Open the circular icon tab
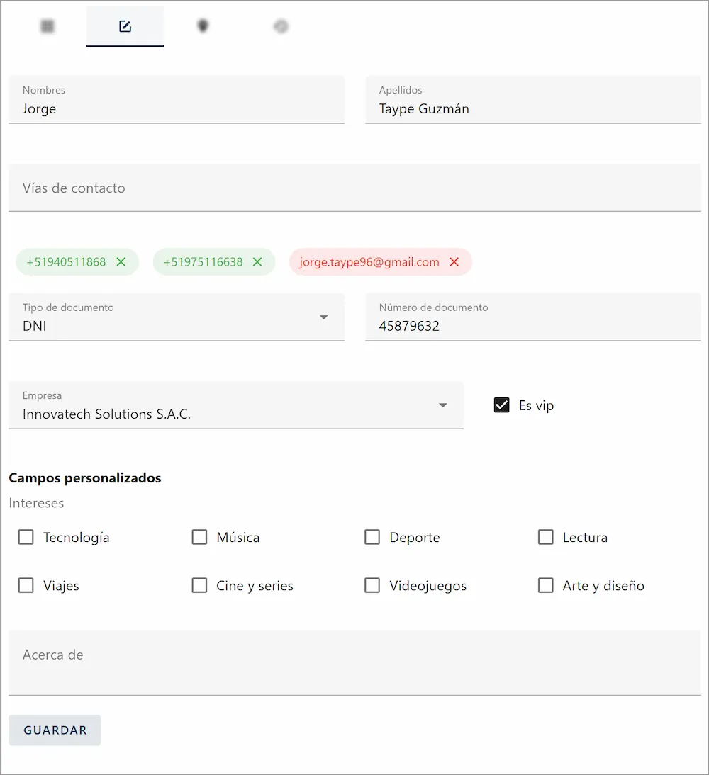Screen dimensions: 709x775 click(x=281, y=26)
